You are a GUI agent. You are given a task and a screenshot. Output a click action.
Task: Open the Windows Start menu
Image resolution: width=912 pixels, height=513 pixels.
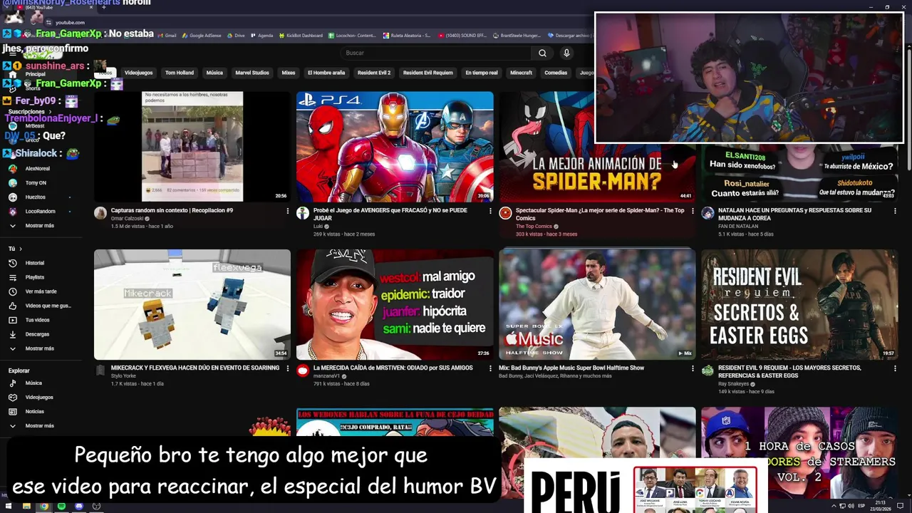(9, 506)
